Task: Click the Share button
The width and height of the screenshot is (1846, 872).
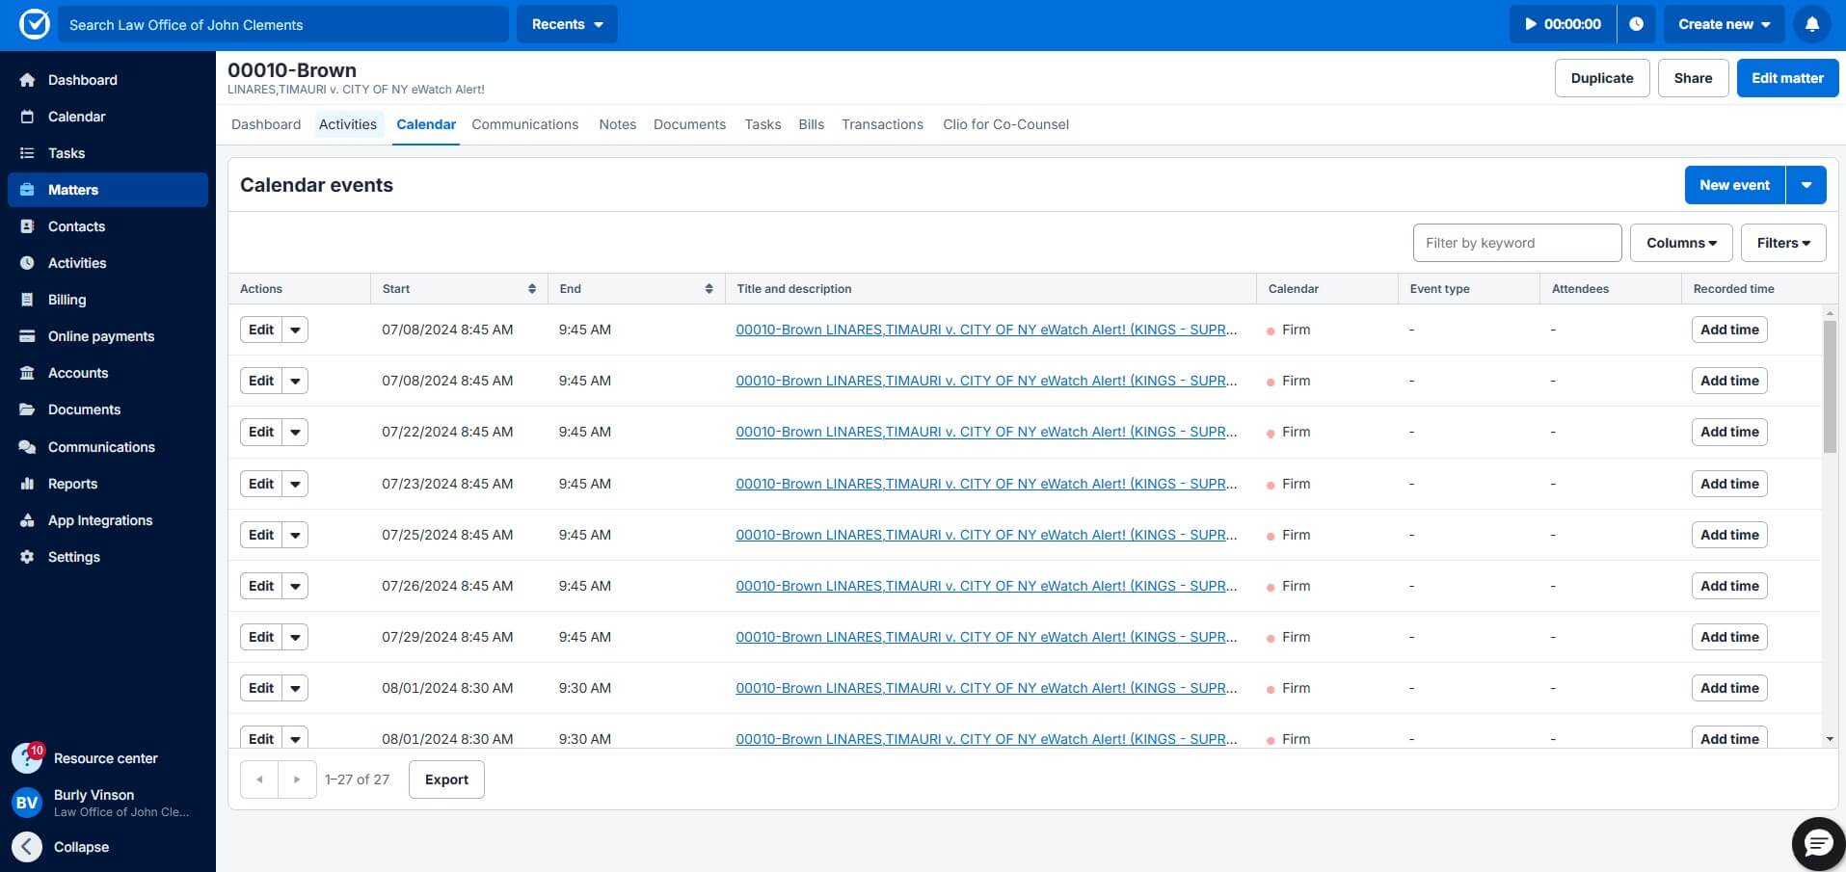Action: [x=1693, y=78]
